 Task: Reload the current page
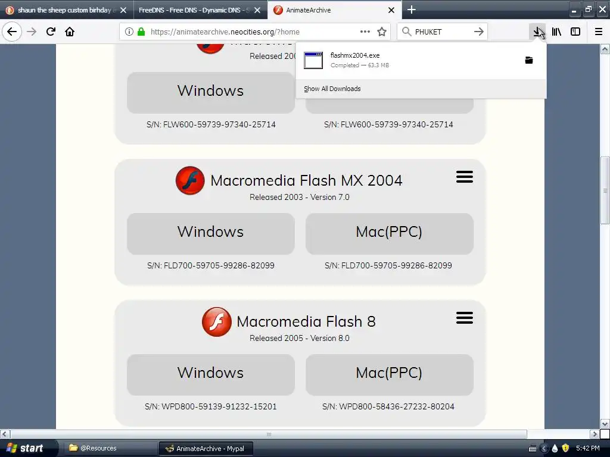tap(51, 32)
